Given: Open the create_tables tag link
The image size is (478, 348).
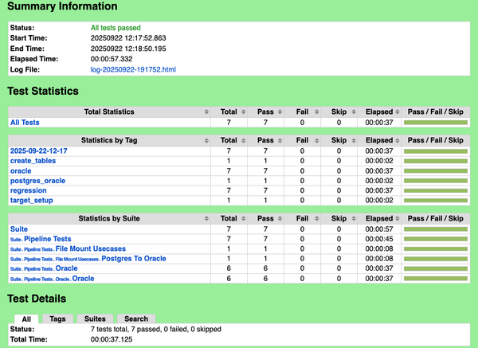Looking at the screenshot, I should [x=32, y=161].
